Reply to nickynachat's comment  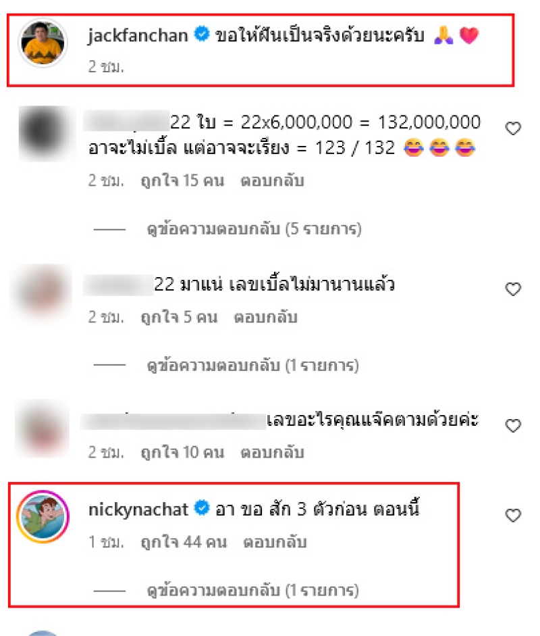coord(275,542)
